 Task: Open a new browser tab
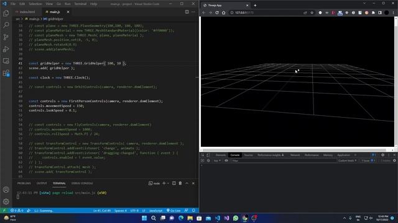[255, 6]
